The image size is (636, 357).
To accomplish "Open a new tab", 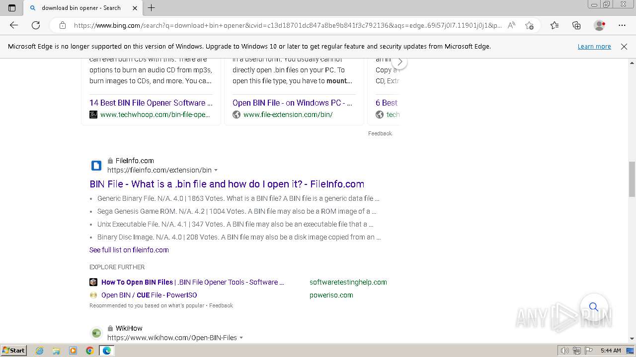I will tap(152, 8).
